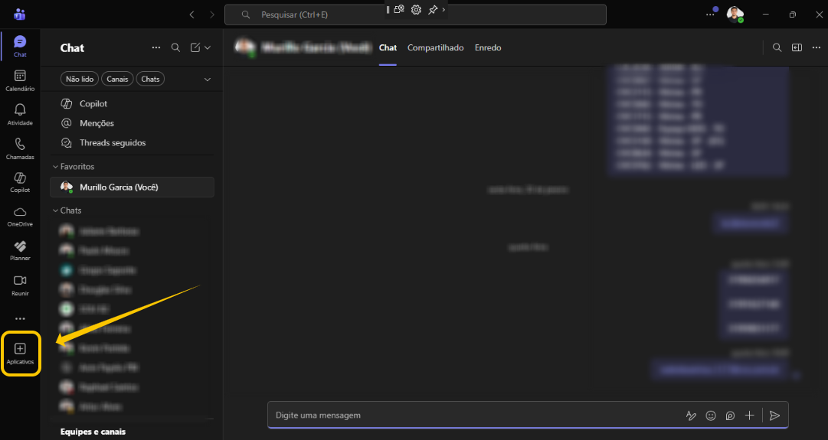Pin the floating toolbar
Image resolution: width=828 pixels, height=440 pixels.
433,9
